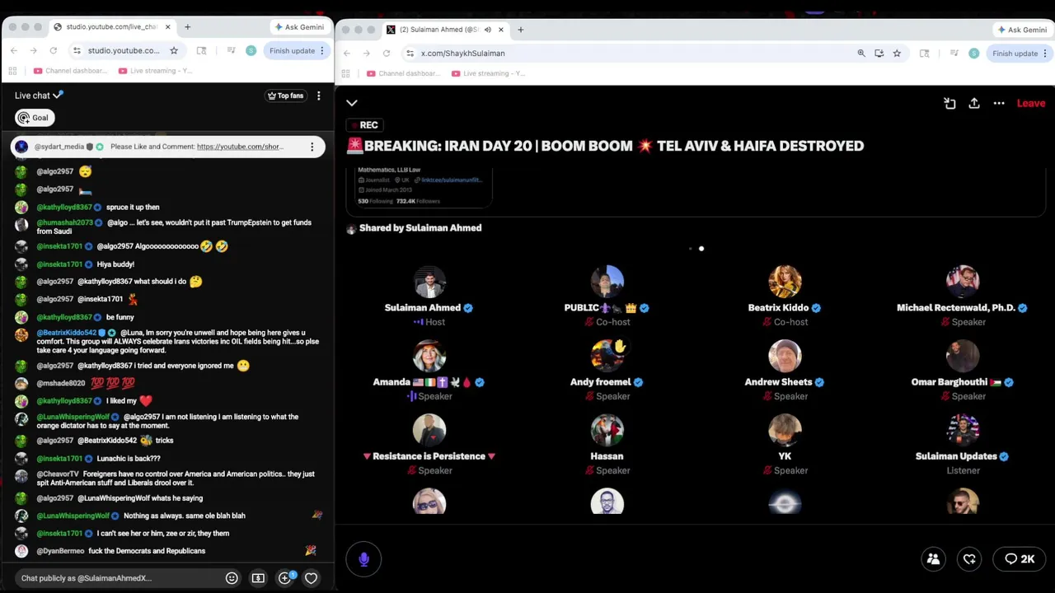The image size is (1055, 593).
Task: Open media controls icon in X window
Action: [x=954, y=54]
